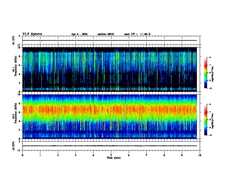Click the "-5" tick label on the ch.3(V) axis

pos(19,150)
